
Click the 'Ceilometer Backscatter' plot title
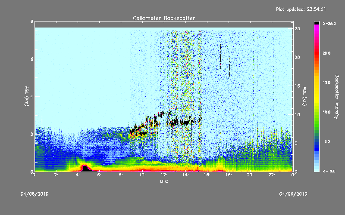[164, 18]
